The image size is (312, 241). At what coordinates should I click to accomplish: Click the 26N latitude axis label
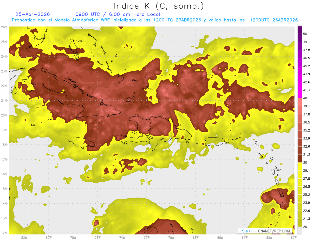click(4, 27)
